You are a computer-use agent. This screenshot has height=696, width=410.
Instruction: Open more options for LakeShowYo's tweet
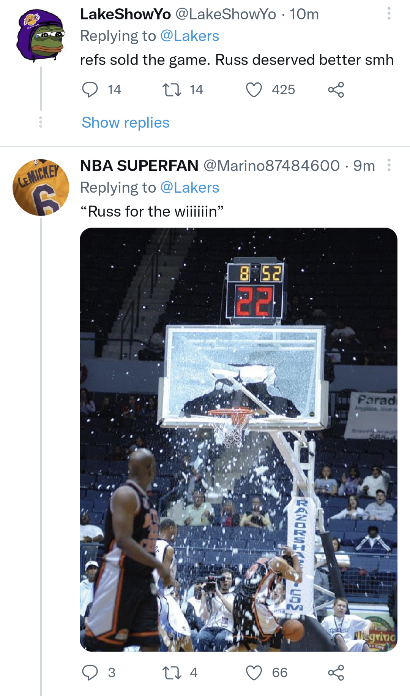[x=389, y=14]
